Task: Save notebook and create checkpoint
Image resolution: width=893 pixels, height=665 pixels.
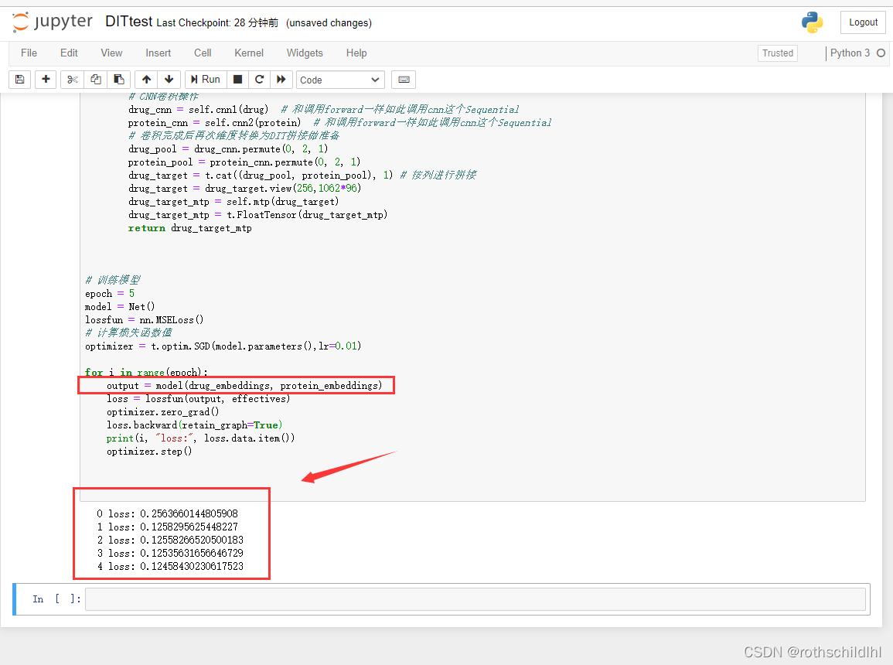Action: (19, 79)
